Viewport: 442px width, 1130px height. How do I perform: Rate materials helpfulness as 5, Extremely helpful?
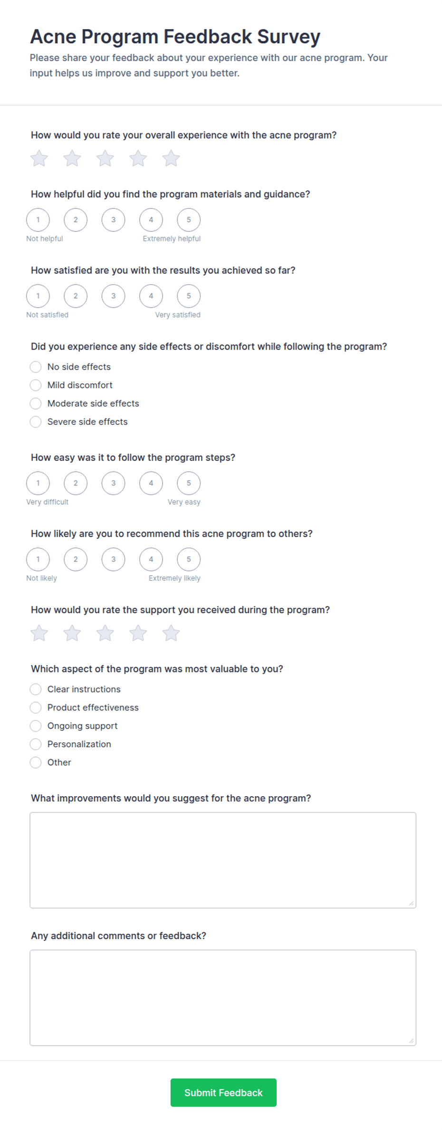[x=189, y=220]
